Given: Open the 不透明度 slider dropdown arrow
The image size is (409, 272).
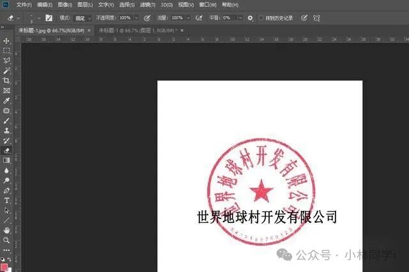Looking at the screenshot, I should (136, 18).
